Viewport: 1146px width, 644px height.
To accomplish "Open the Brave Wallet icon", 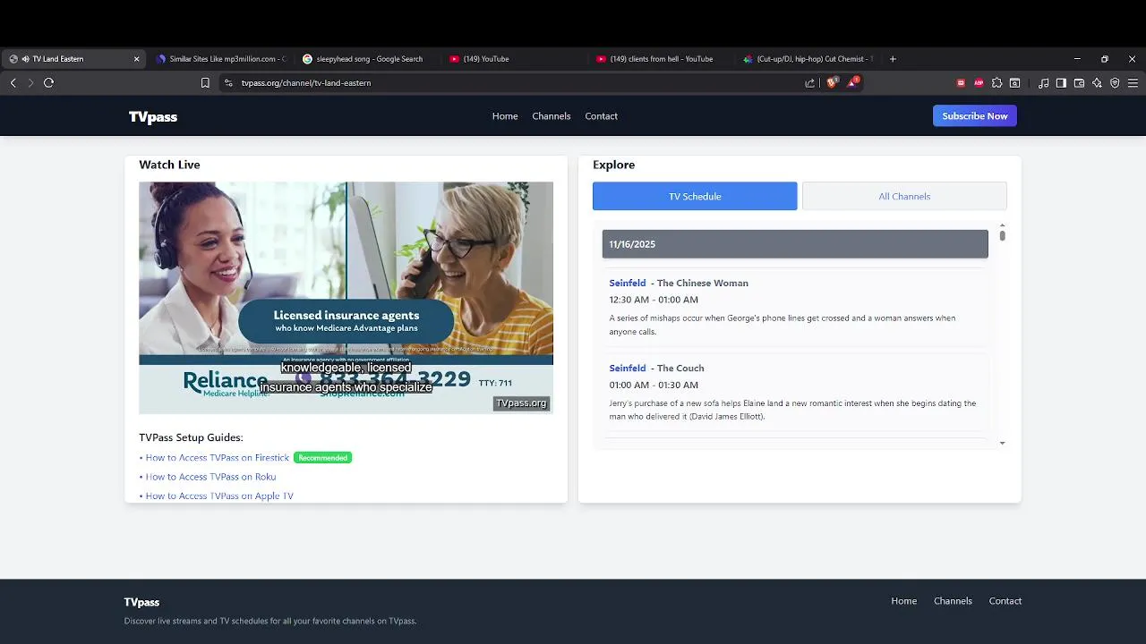I will pyautogui.click(x=1079, y=82).
